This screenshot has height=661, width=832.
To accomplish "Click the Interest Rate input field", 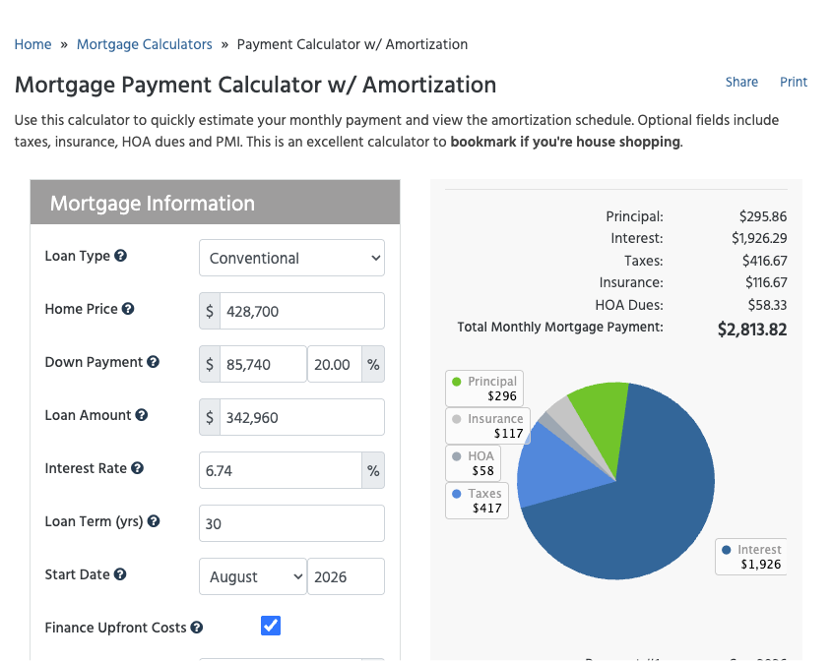I will (281, 470).
